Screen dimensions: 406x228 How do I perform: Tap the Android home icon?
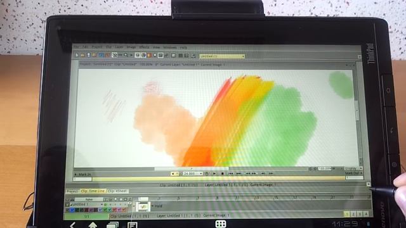pyautogui.click(x=93, y=225)
